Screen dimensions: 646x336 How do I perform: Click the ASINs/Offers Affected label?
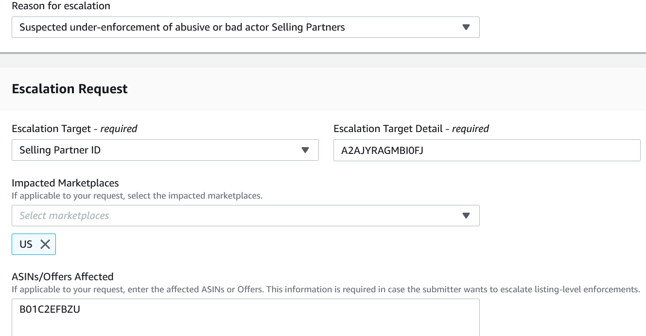pyautogui.click(x=62, y=277)
